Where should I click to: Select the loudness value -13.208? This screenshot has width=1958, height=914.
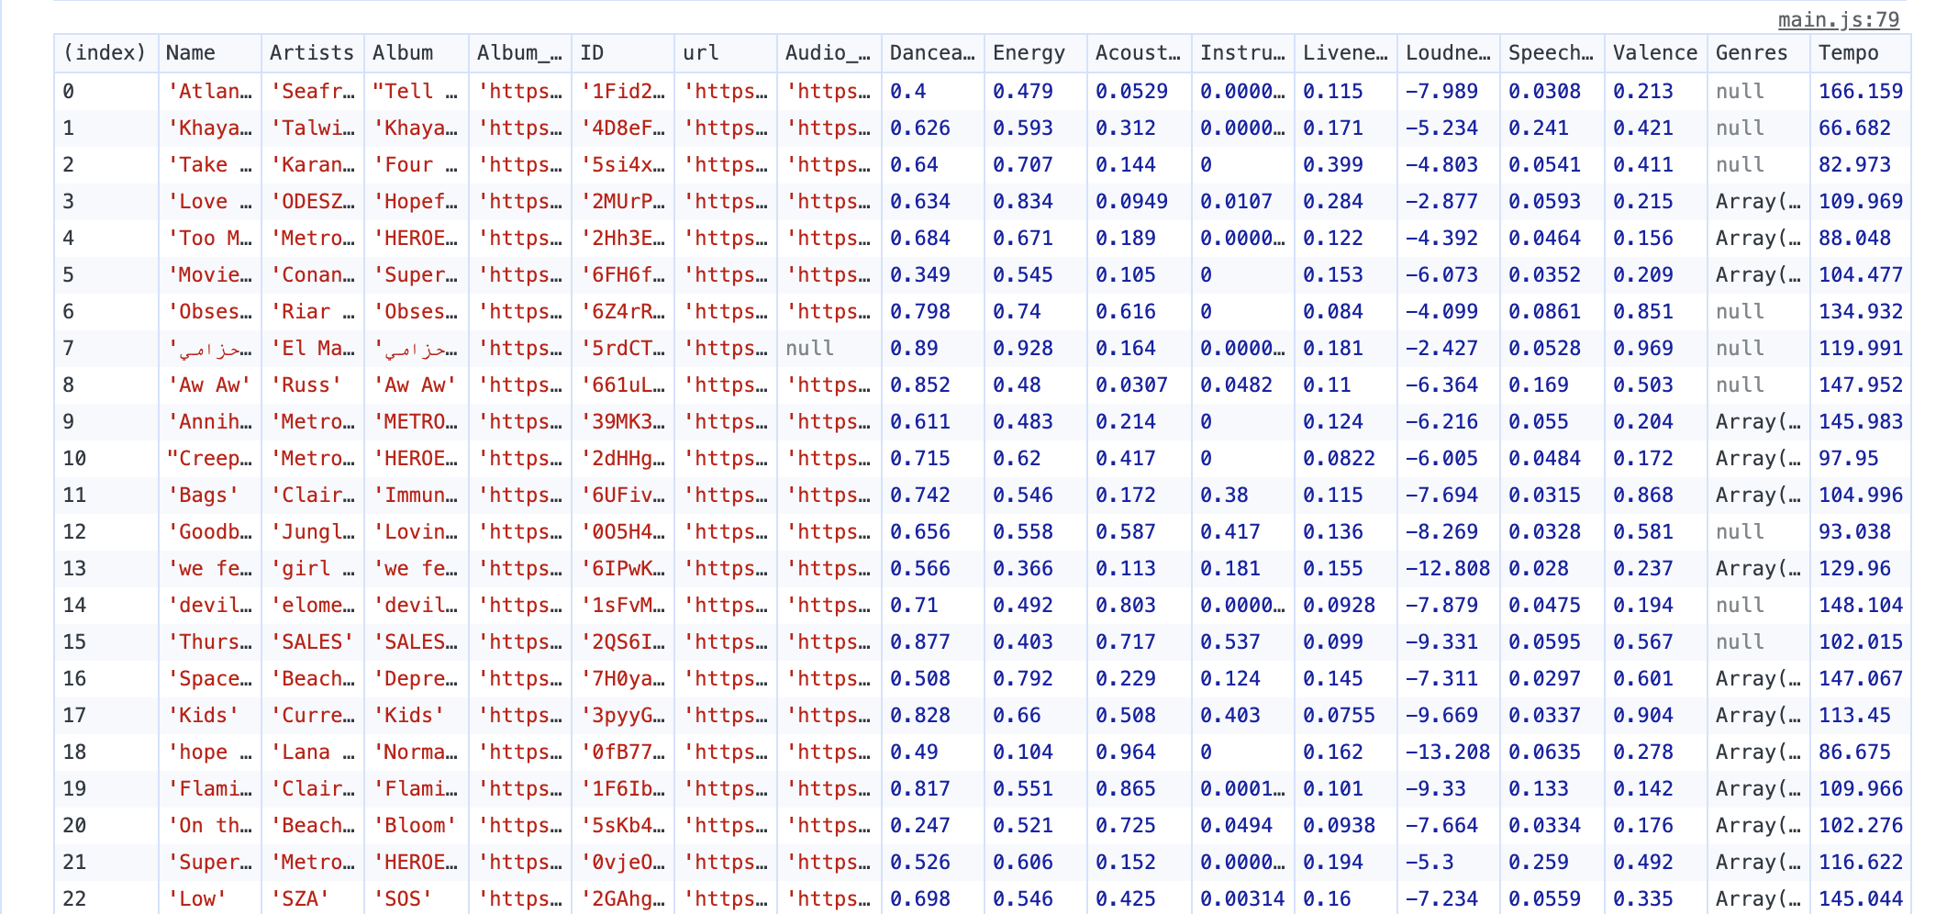pyautogui.click(x=1447, y=752)
